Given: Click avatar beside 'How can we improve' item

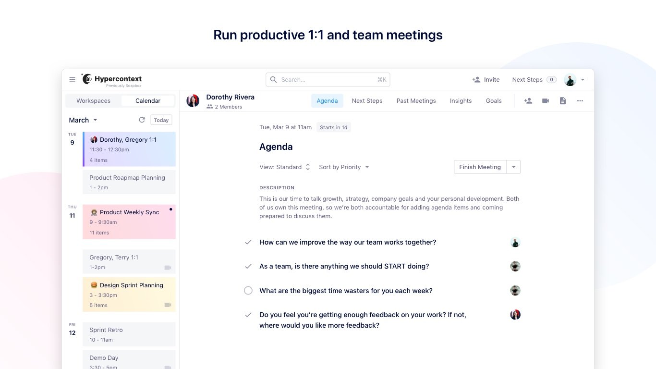Looking at the screenshot, I should point(515,243).
